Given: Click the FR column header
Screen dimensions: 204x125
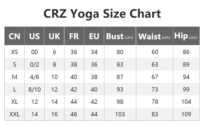Looking at the screenshot, I should [x=74, y=36].
